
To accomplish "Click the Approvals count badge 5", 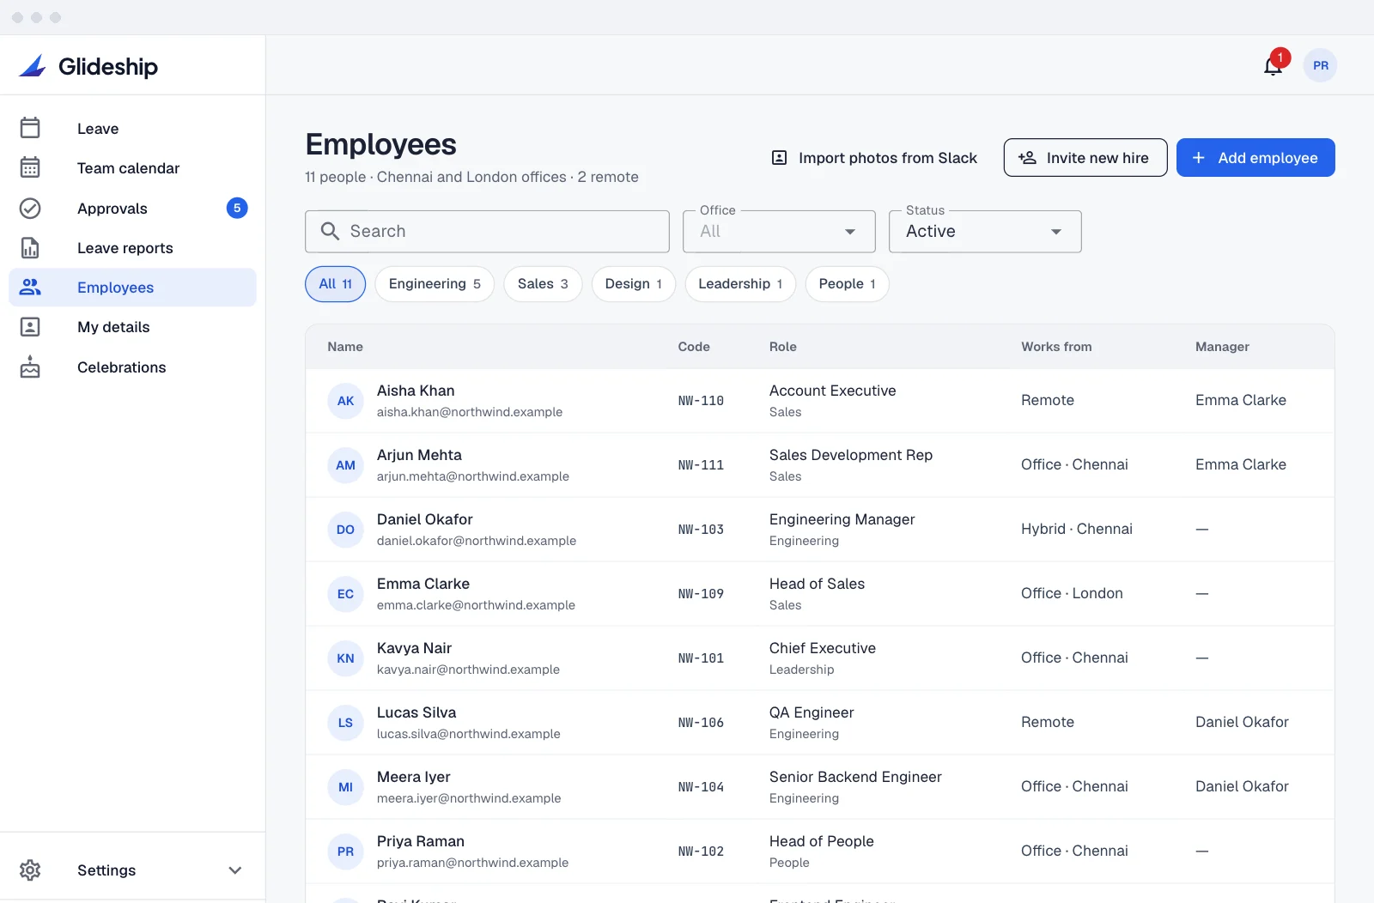I will point(237,208).
